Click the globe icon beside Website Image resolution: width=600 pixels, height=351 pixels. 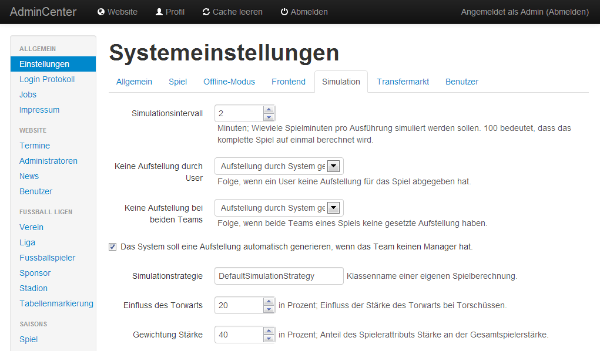101,12
